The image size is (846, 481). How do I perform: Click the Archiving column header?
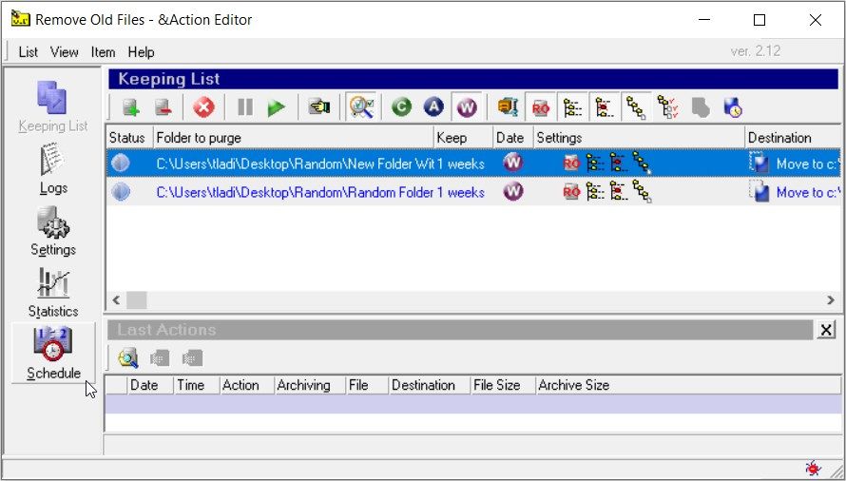pos(310,385)
